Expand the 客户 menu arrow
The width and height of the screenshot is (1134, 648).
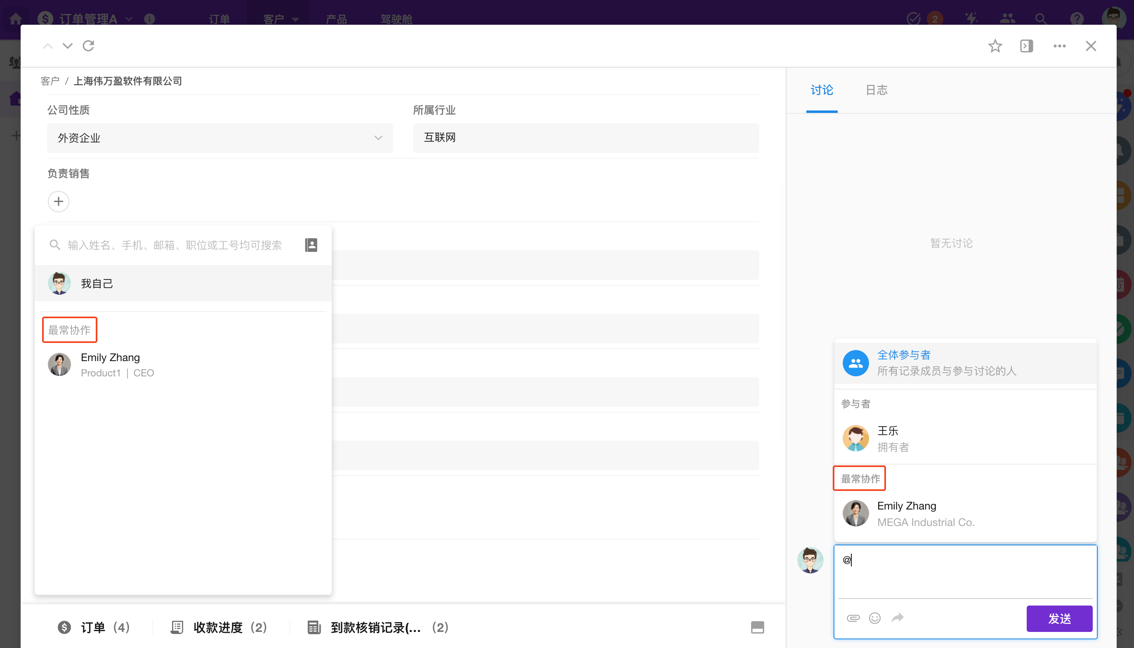(295, 19)
